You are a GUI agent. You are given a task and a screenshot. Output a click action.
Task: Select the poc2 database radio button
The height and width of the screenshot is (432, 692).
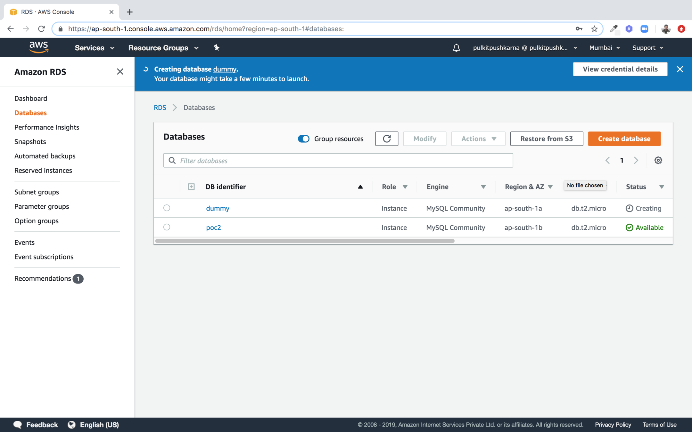coord(167,227)
